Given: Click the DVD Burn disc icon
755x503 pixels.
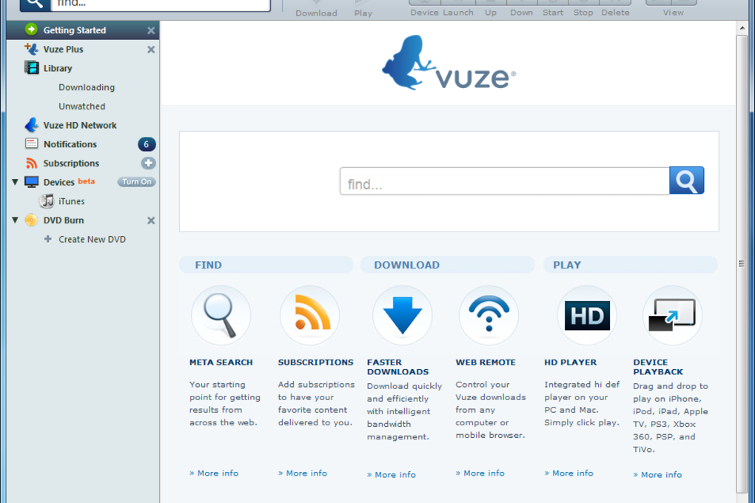Looking at the screenshot, I should 31,220.
